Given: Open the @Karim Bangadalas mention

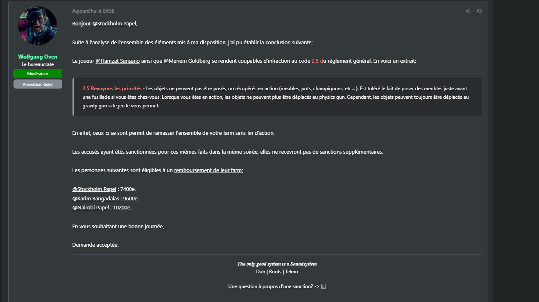Looking at the screenshot, I should (95, 198).
